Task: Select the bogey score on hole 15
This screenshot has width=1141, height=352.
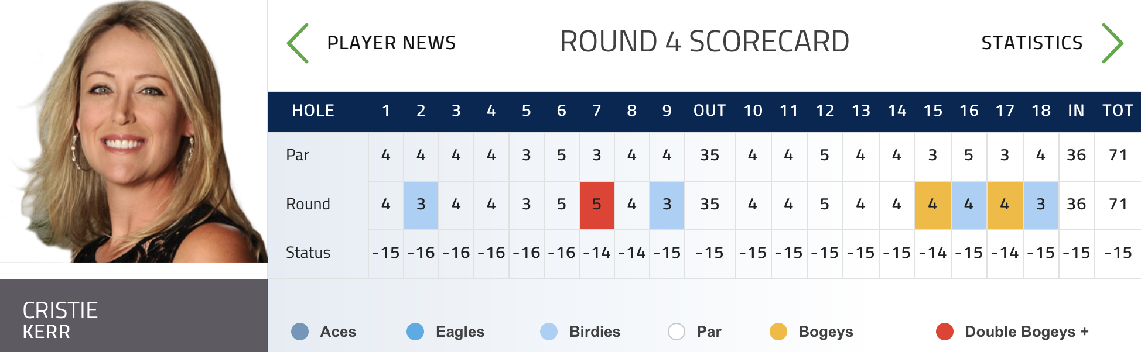Action: (933, 205)
